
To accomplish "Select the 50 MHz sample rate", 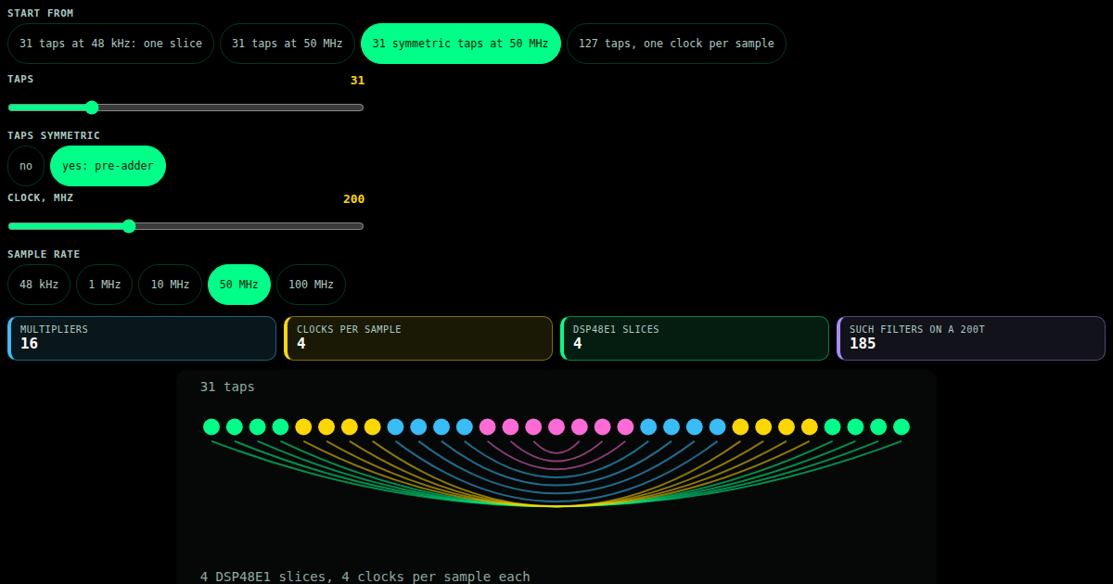I will 239,285.
